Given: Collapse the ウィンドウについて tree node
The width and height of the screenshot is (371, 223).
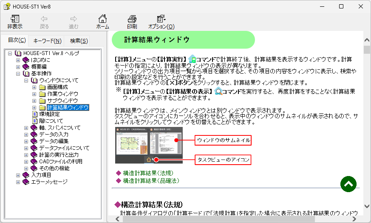Looking at the screenshot, I should pos(26,80).
